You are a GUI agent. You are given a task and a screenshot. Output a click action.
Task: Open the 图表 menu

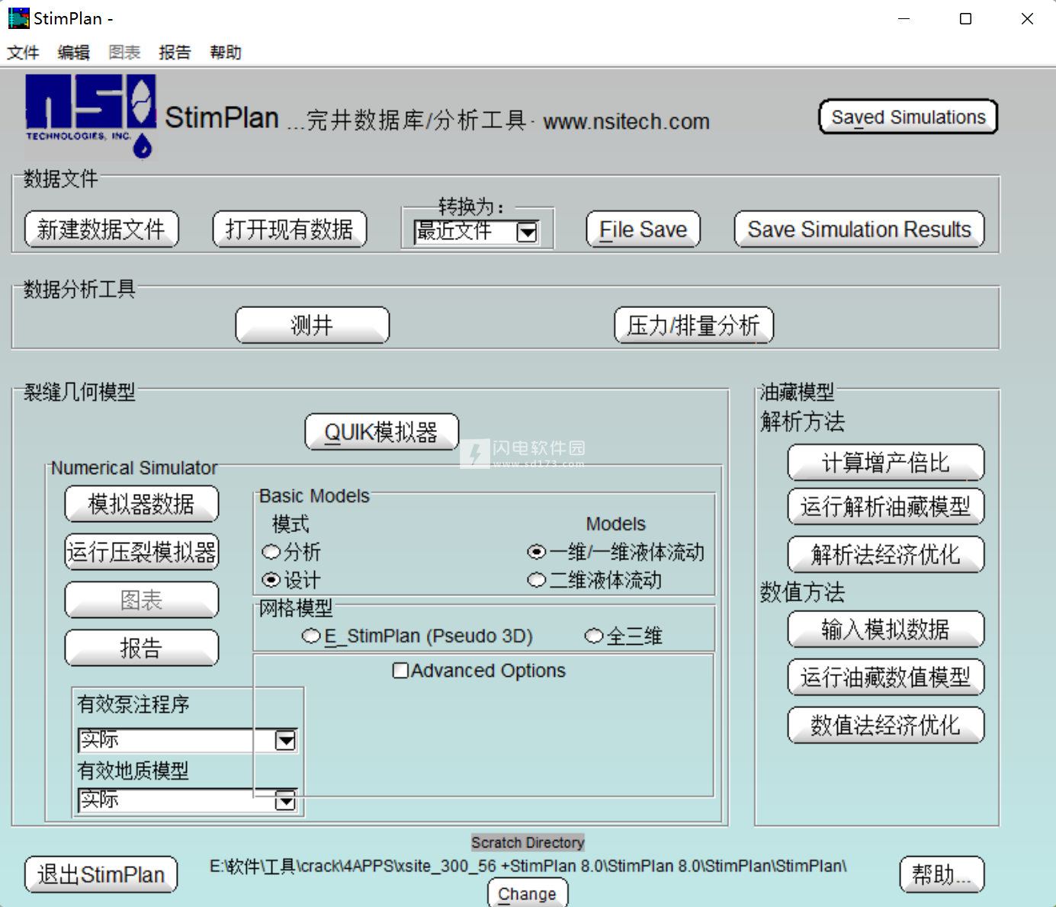(x=124, y=53)
